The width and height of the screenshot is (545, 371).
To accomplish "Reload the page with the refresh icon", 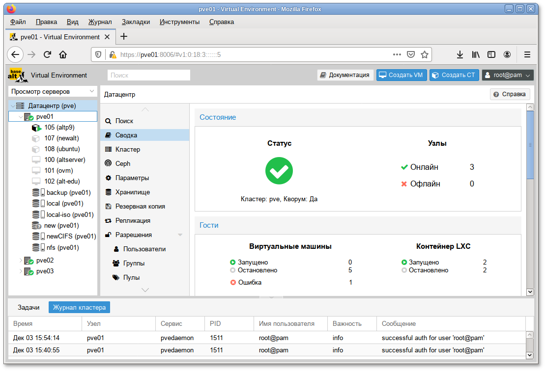I will click(x=47, y=54).
